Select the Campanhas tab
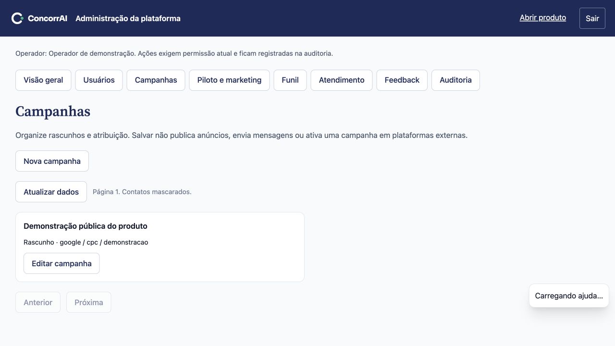This screenshot has height=346, width=615. click(156, 80)
